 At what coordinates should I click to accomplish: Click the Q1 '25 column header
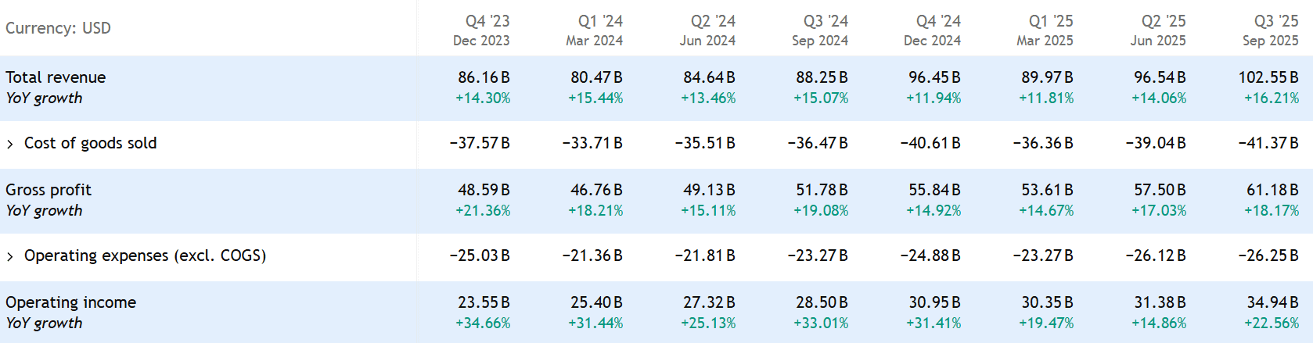pyautogui.click(x=1047, y=30)
